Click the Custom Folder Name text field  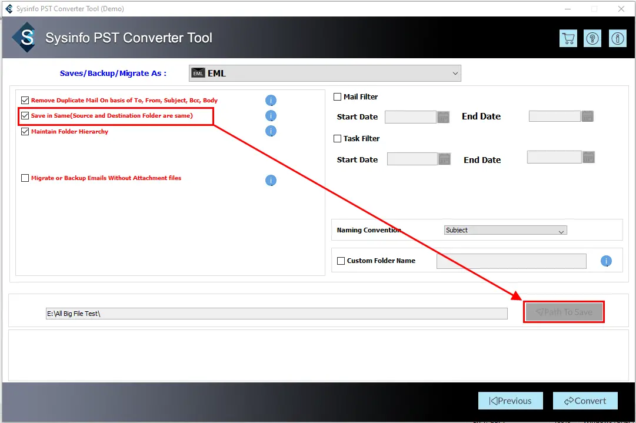point(511,261)
